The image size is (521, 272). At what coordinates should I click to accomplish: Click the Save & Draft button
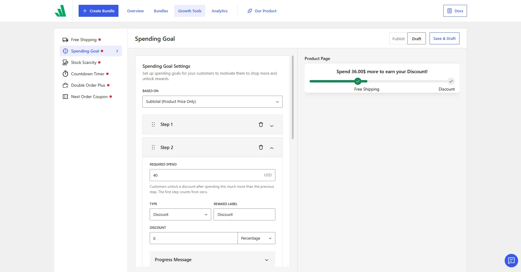(444, 38)
